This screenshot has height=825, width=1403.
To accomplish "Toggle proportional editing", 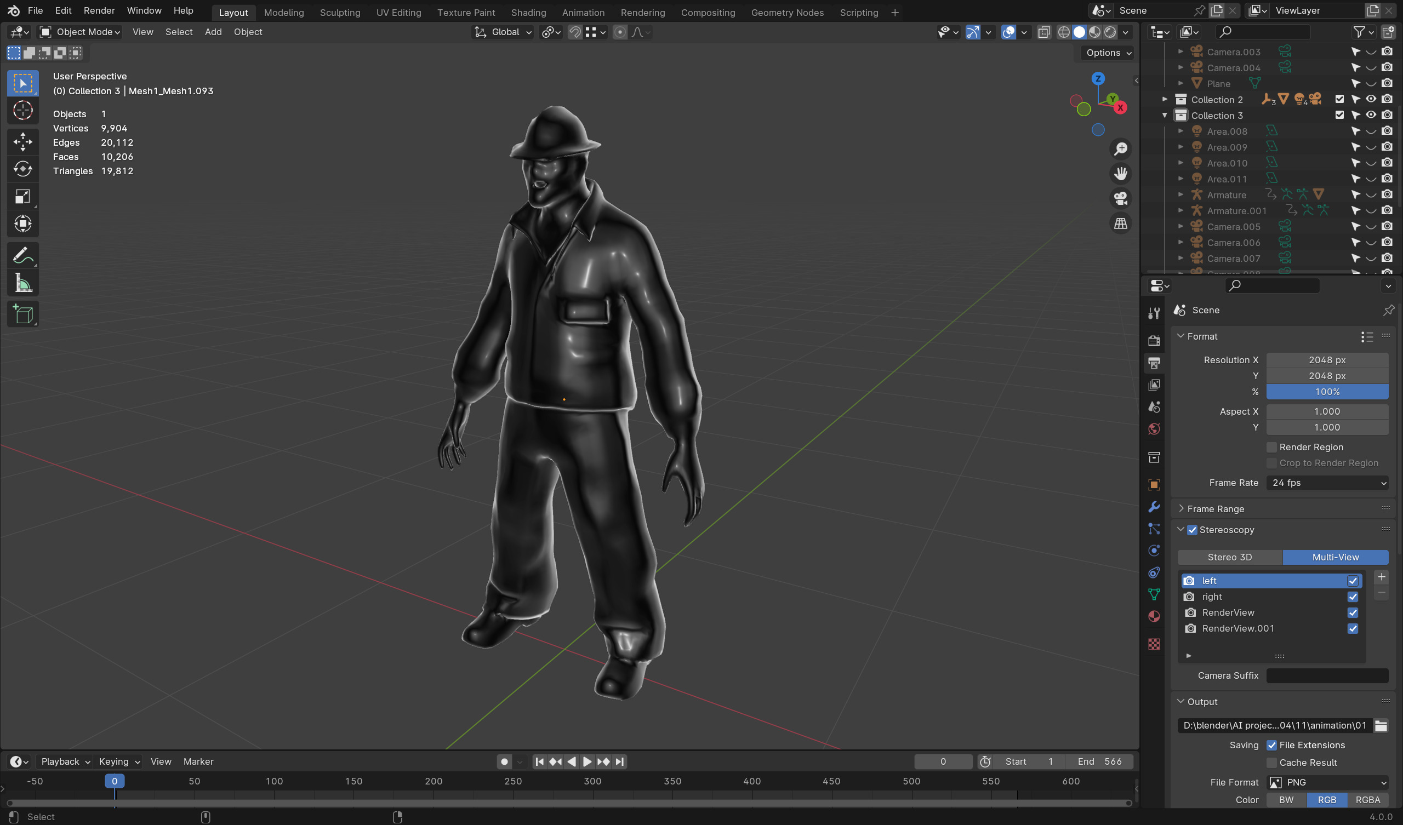I will 620,32.
